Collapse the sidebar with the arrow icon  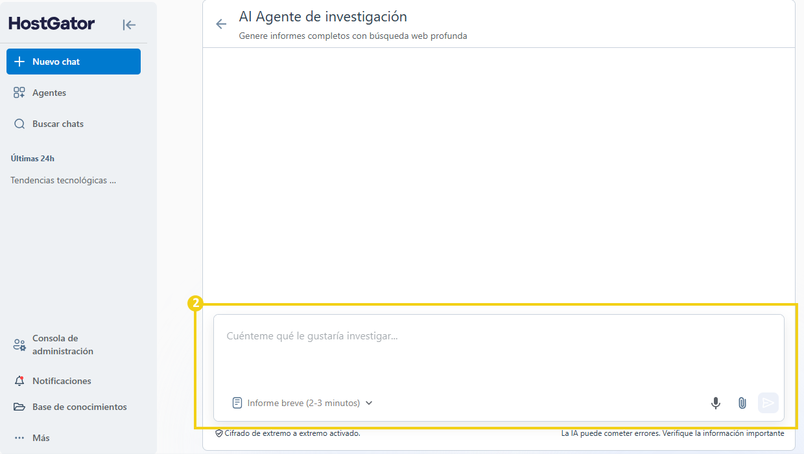129,25
